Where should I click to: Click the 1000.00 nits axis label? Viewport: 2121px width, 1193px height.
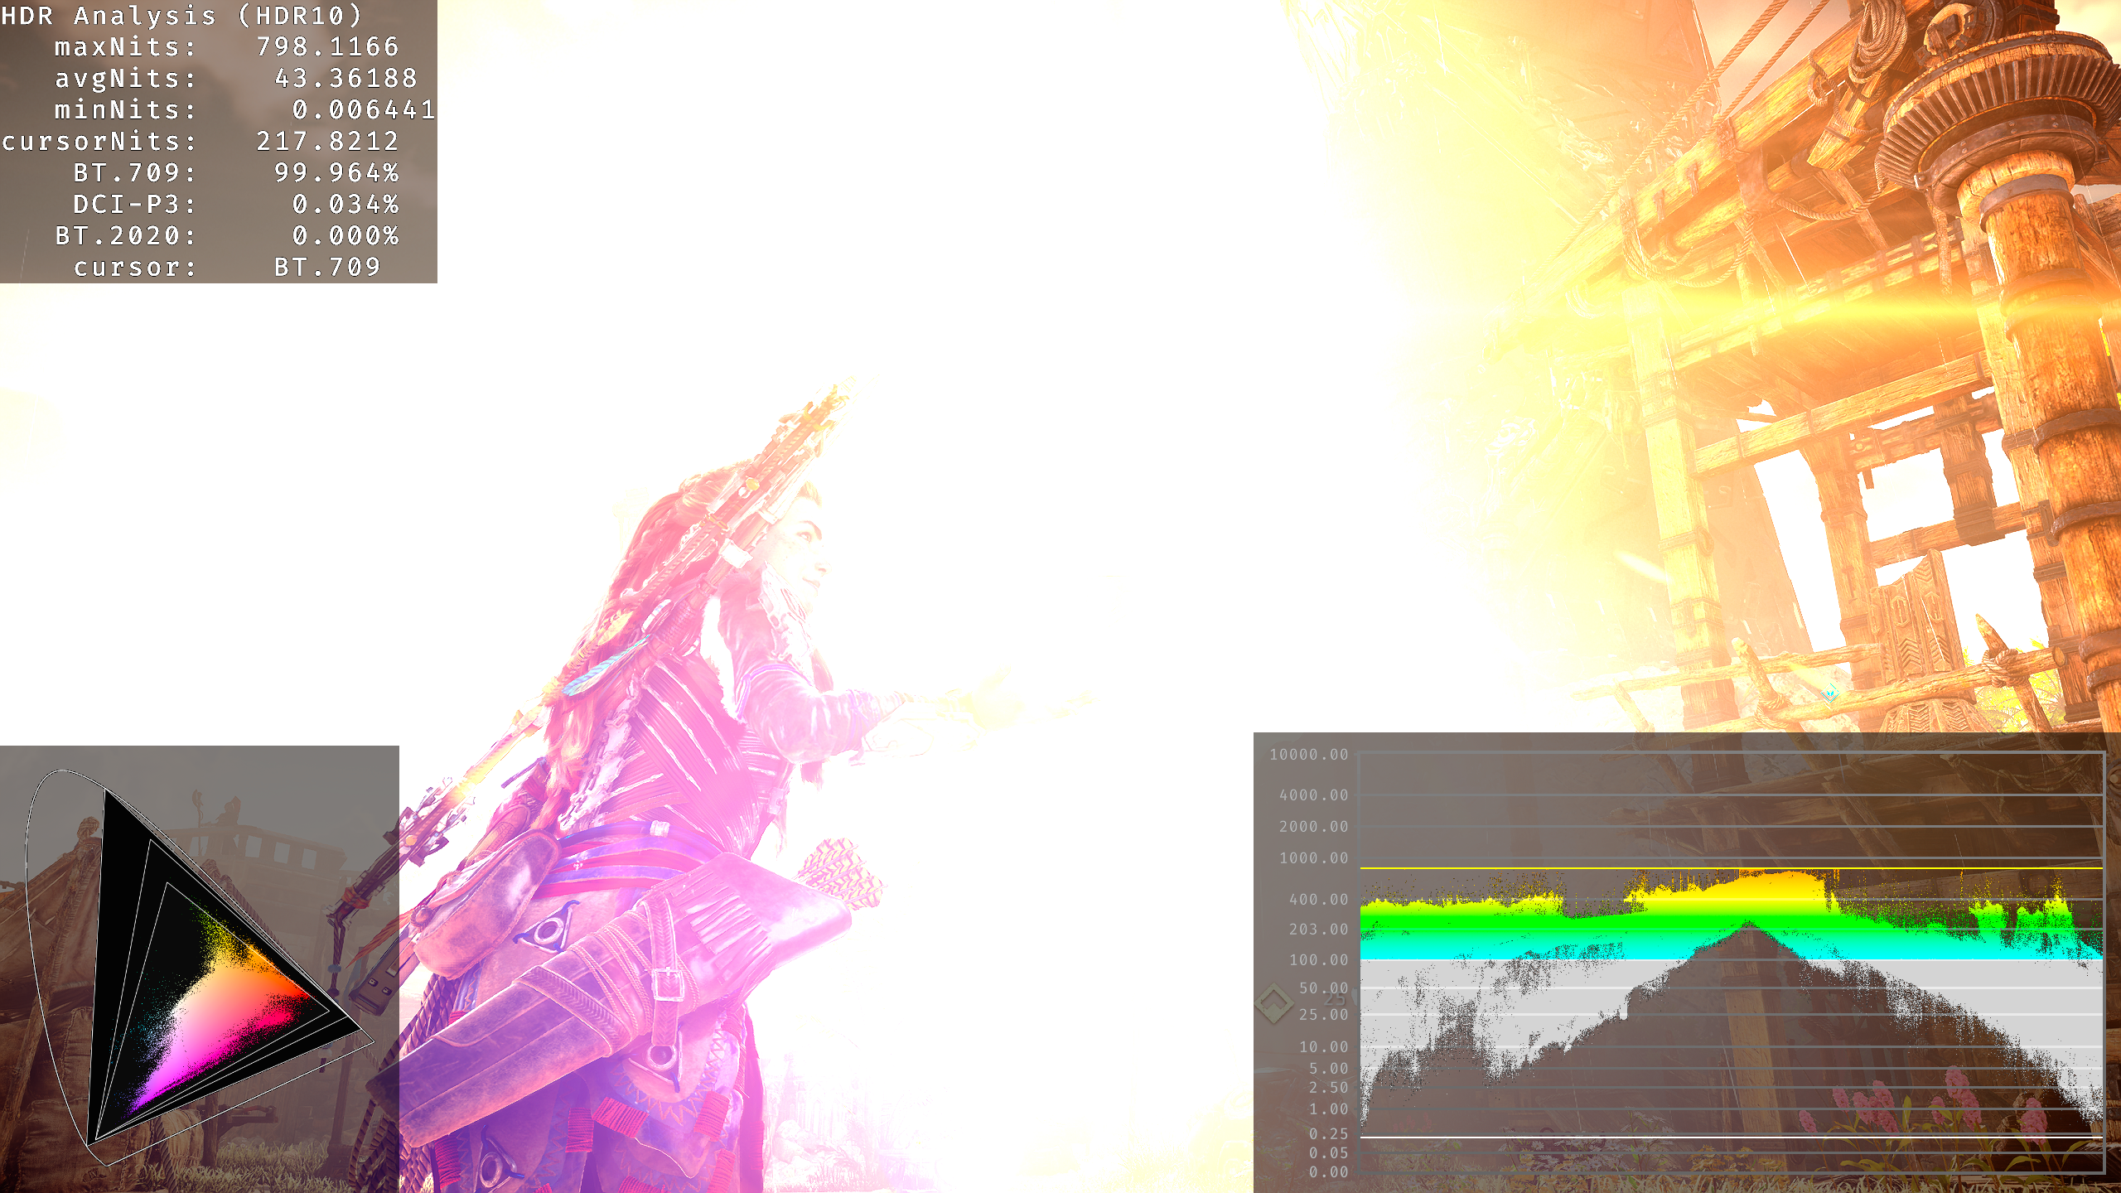(1314, 858)
